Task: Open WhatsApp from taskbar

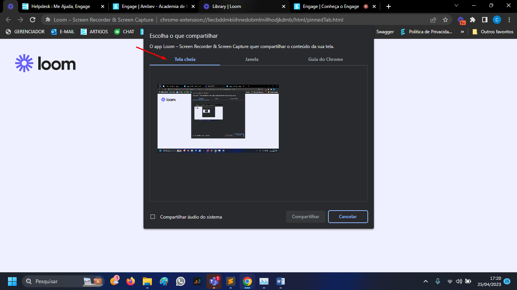Action: tap(181, 281)
